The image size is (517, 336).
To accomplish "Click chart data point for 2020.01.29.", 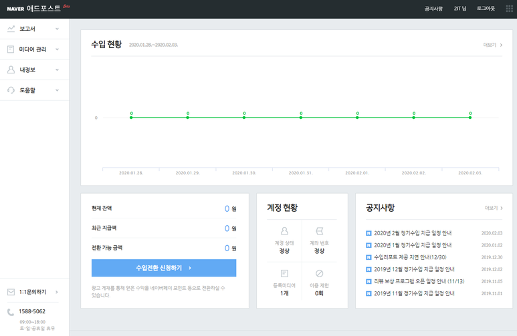I will click(188, 118).
